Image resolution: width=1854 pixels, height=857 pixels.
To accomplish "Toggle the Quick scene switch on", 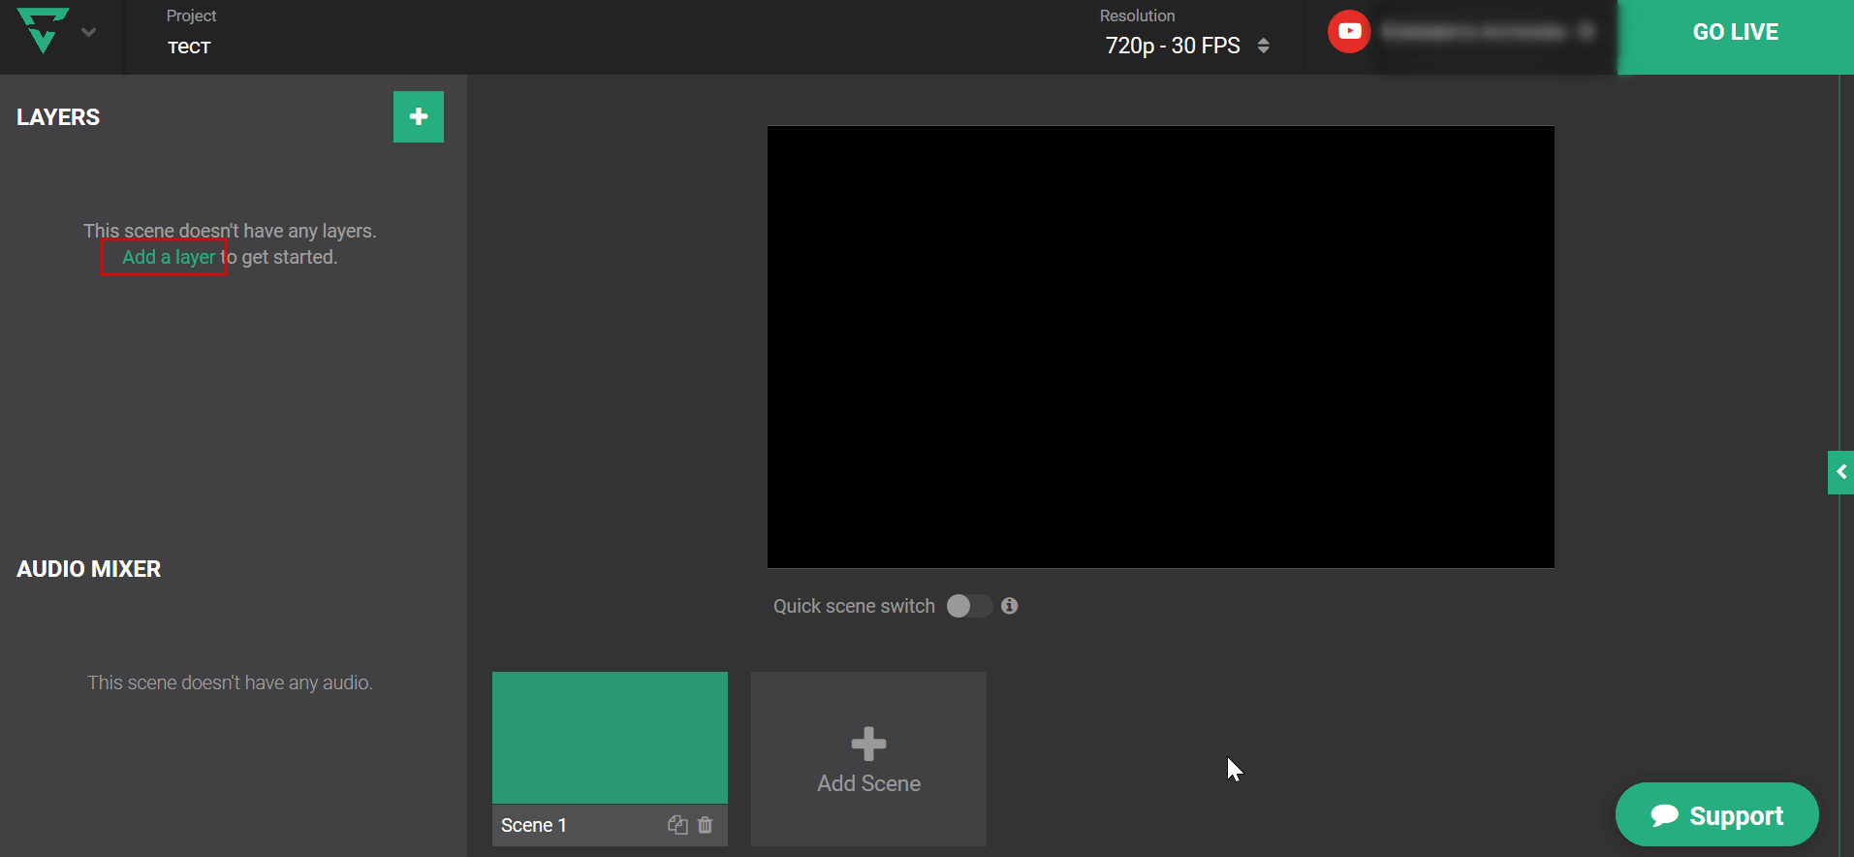I will (x=968, y=606).
